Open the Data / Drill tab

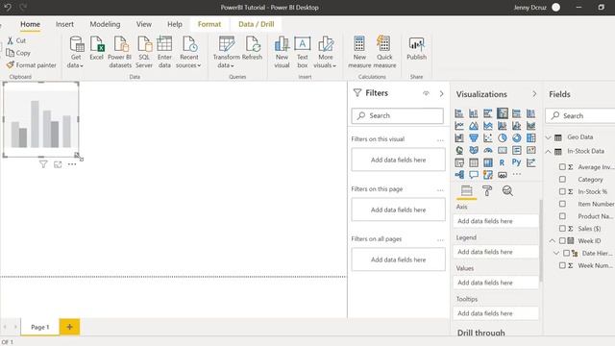click(257, 24)
